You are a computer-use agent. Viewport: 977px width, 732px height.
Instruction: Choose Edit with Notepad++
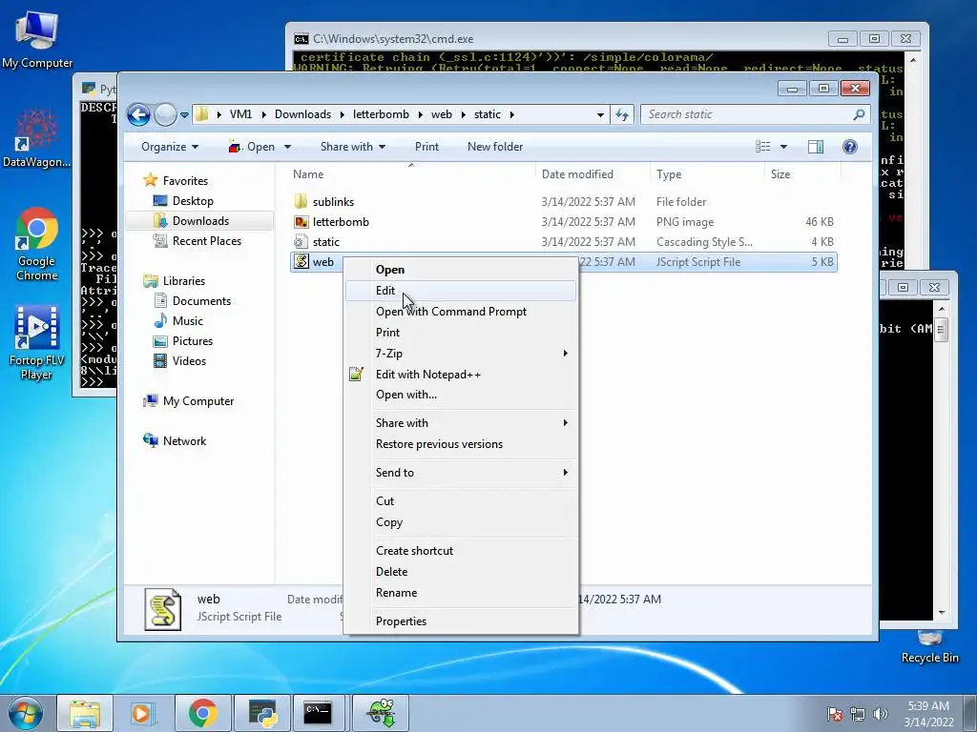[461, 374]
